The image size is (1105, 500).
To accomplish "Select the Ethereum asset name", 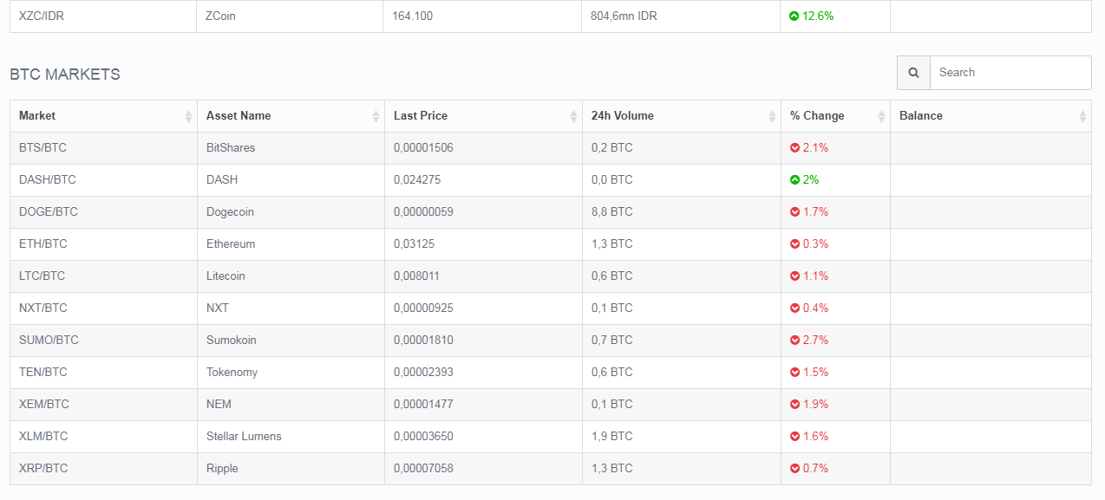I will tap(231, 244).
